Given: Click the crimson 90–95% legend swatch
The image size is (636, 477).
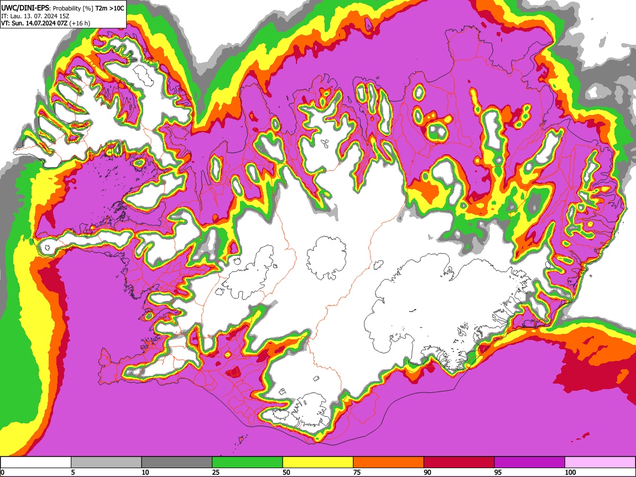Looking at the screenshot, I should click(x=459, y=463).
